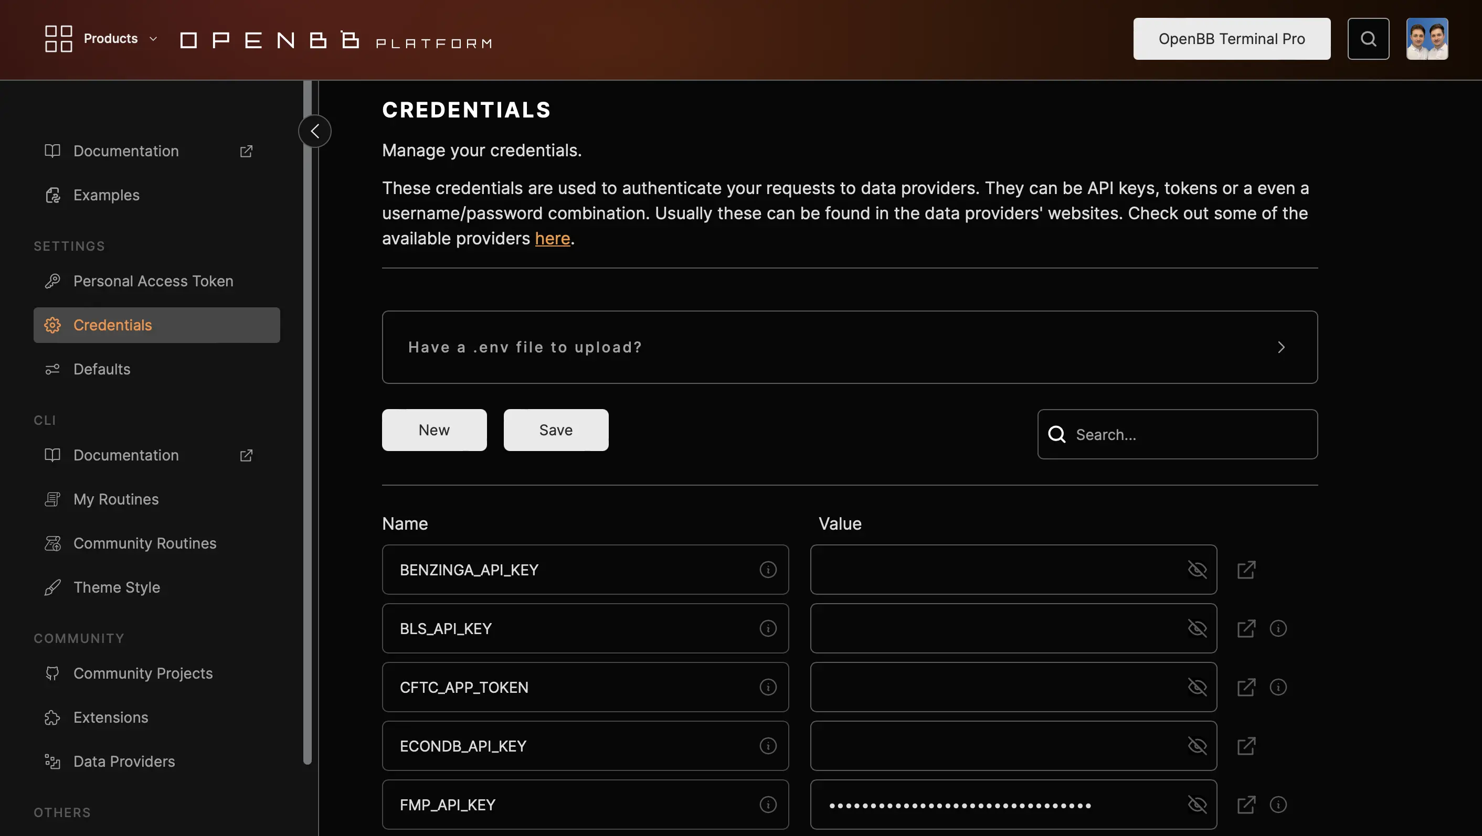Screen dimensions: 1482x836
Task: Open Community Projects section
Action: pos(143,672)
